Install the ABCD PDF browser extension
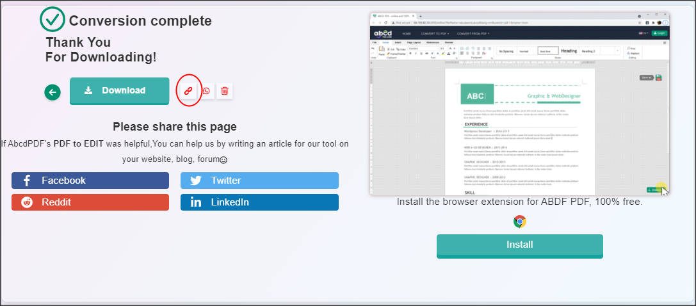 (x=520, y=246)
